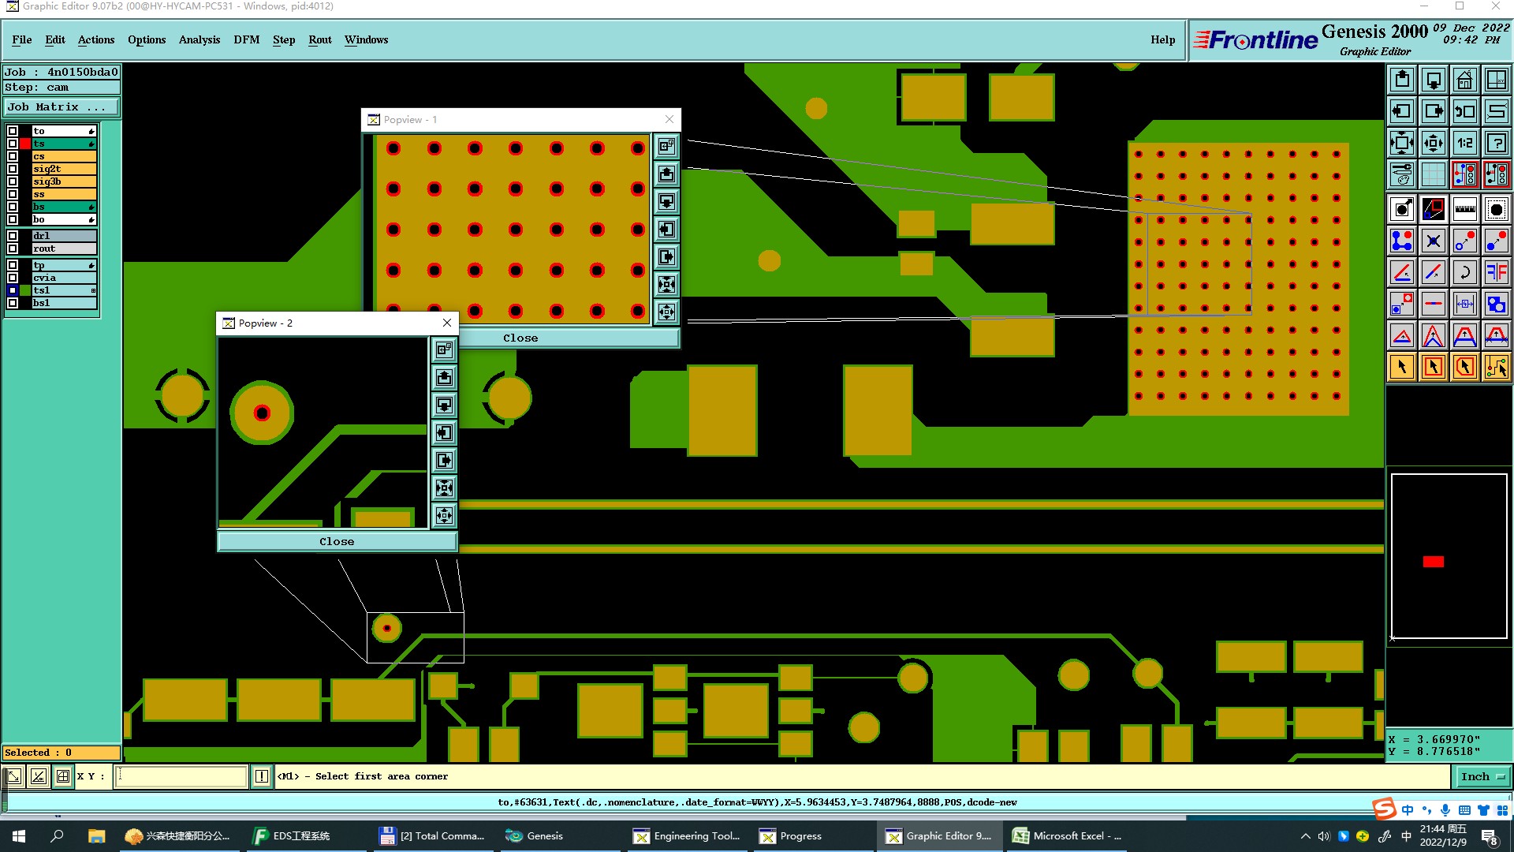Open the Job Matrix button

[62, 107]
